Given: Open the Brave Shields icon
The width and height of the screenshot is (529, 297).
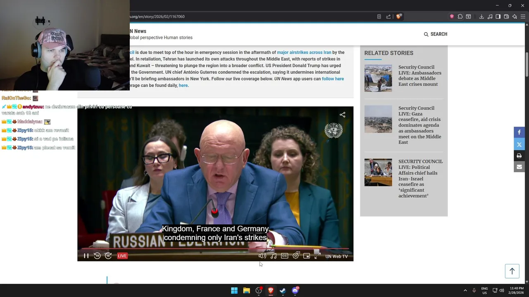Looking at the screenshot, I should click(x=399, y=16).
